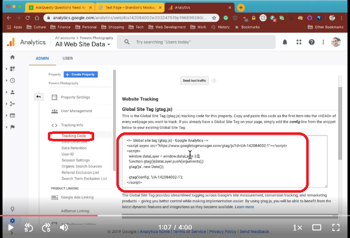Open the Admin gear icon
Screen dimensions: 350x238
(13, 220)
